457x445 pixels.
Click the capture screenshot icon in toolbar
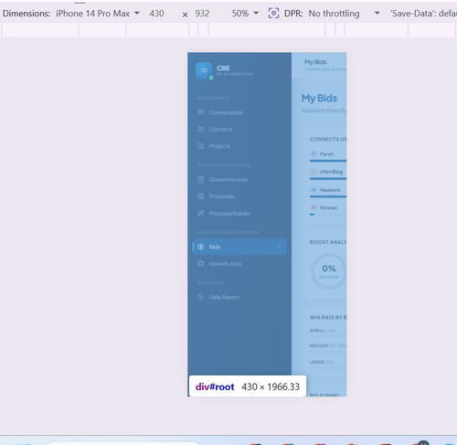[x=273, y=14]
